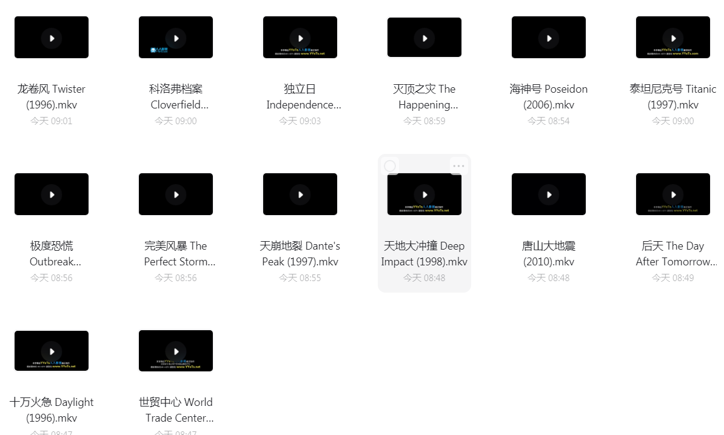Play the Twister (1996).mkv video
The height and width of the screenshot is (435, 724).
point(52,38)
